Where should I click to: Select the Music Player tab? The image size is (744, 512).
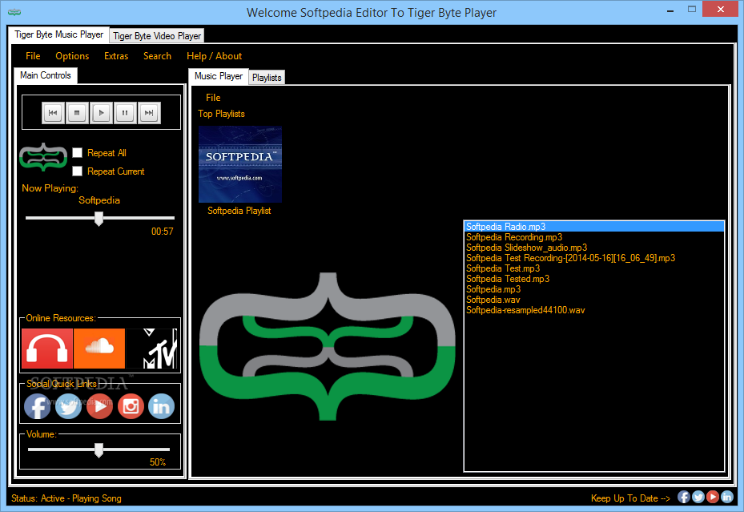point(219,76)
